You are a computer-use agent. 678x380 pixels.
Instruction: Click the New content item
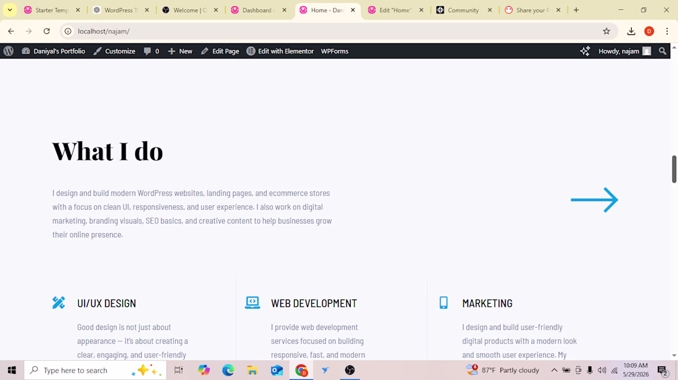point(181,51)
